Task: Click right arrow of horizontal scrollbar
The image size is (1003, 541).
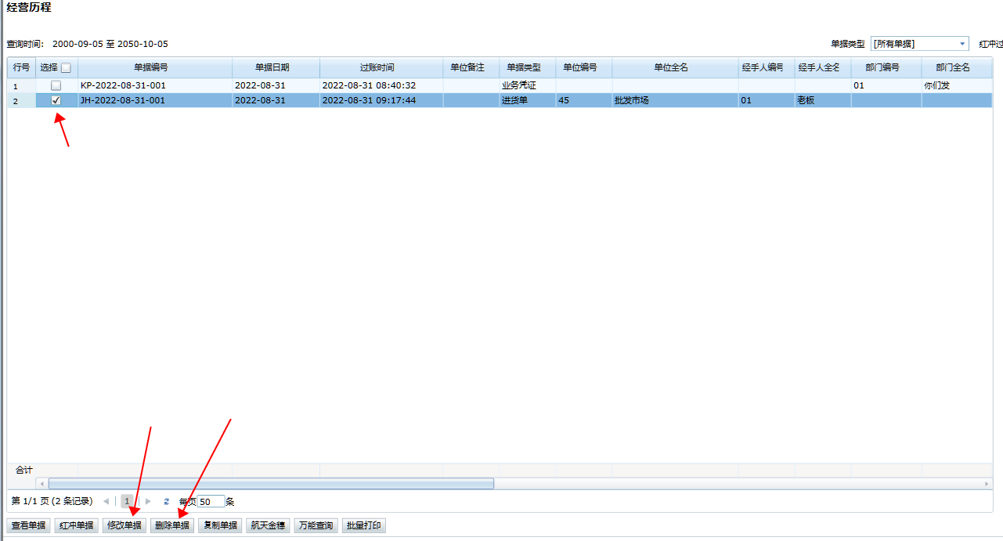Action: pyautogui.click(x=987, y=484)
